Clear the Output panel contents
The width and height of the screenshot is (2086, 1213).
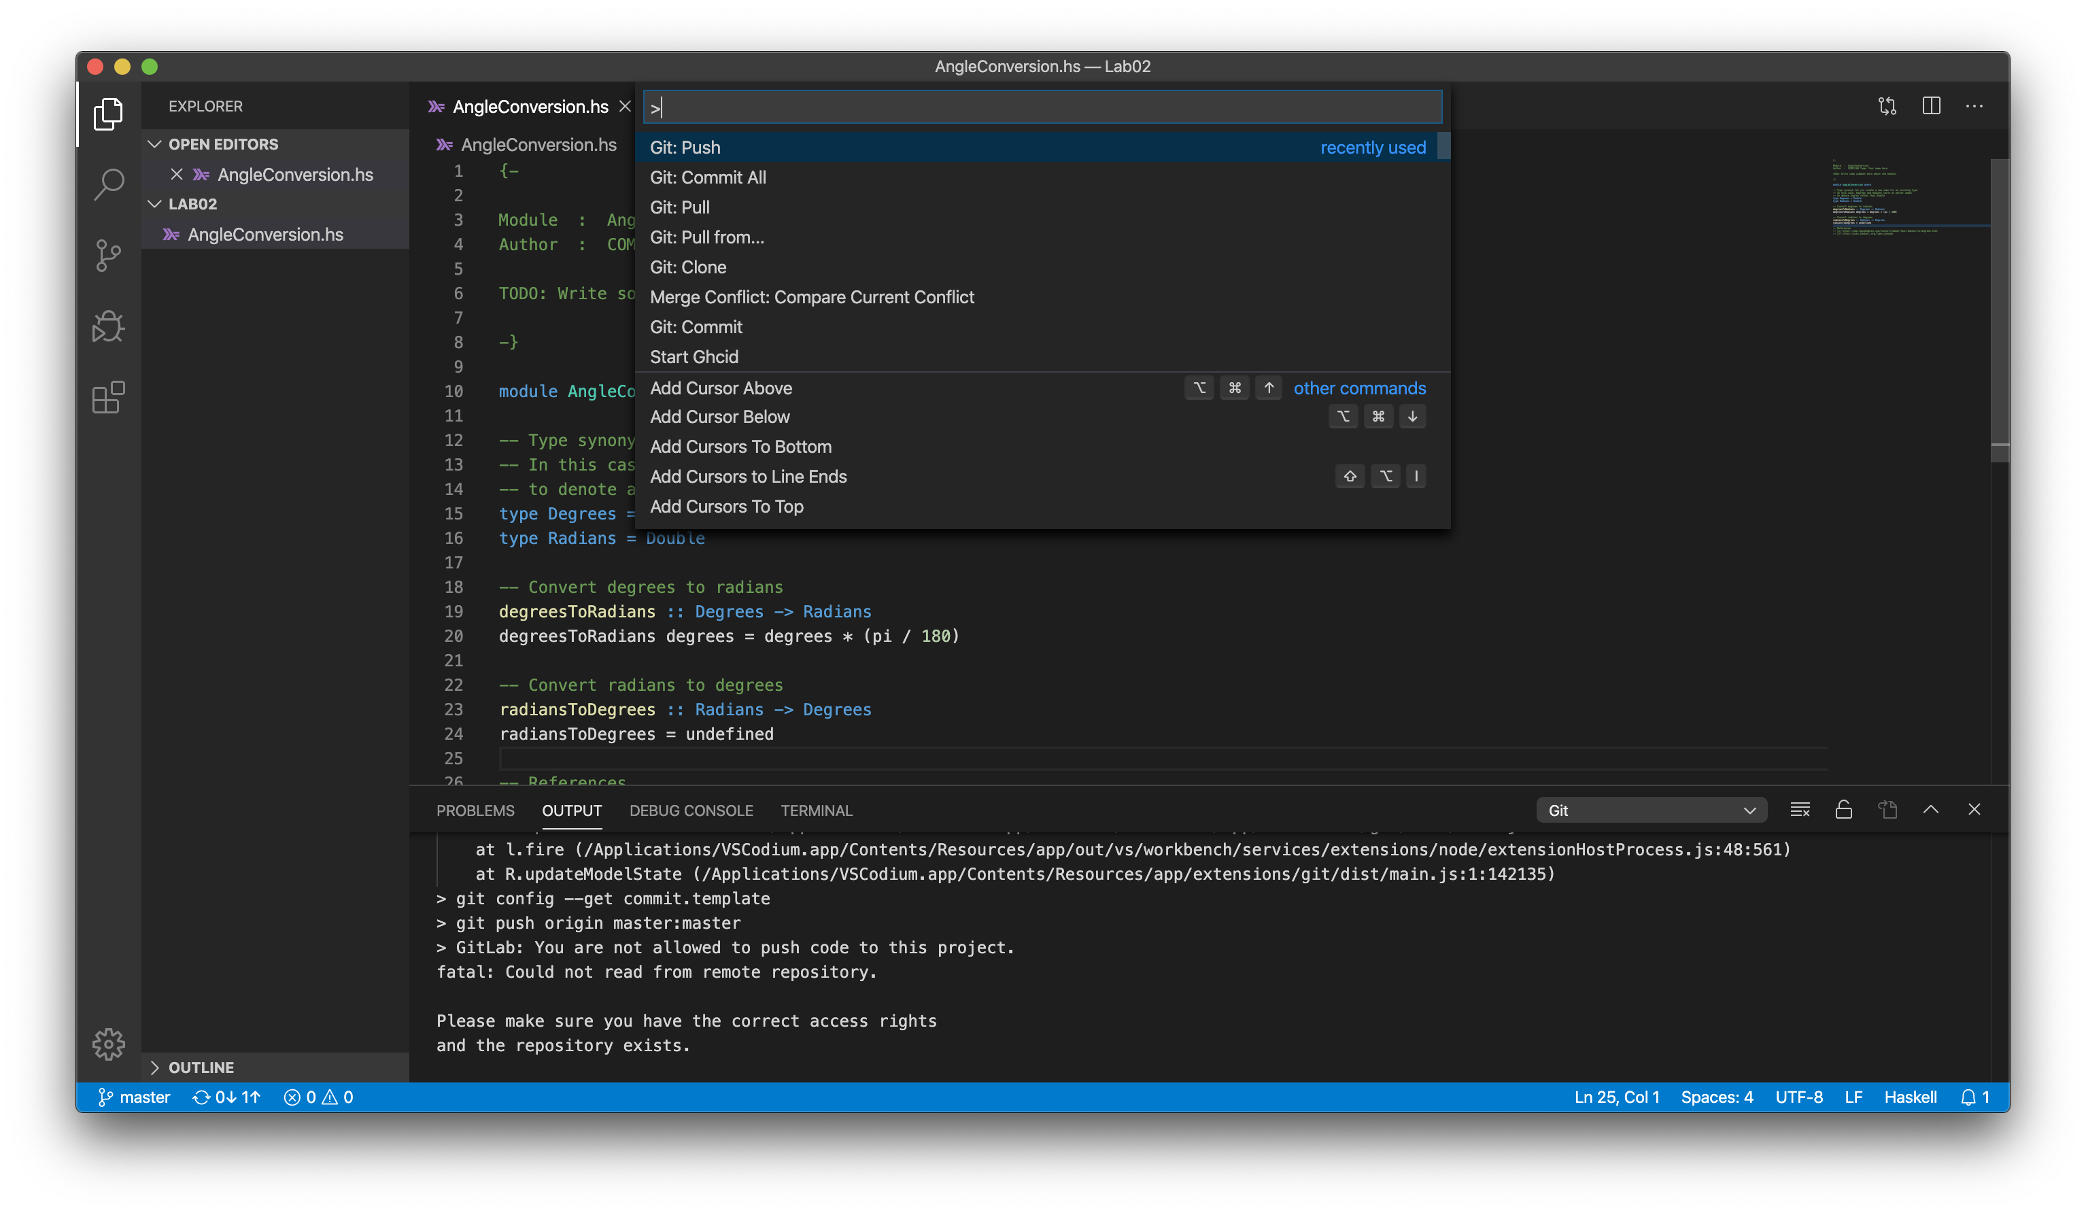1800,809
